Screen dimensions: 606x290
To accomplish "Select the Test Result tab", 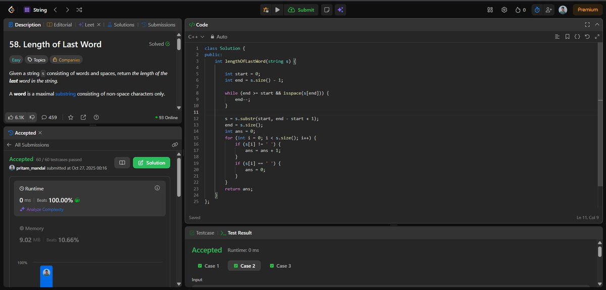I will click(236, 233).
